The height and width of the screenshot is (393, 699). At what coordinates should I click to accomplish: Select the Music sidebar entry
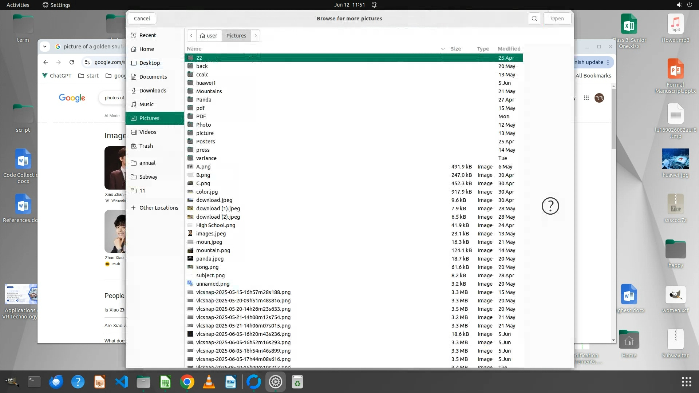point(146,104)
